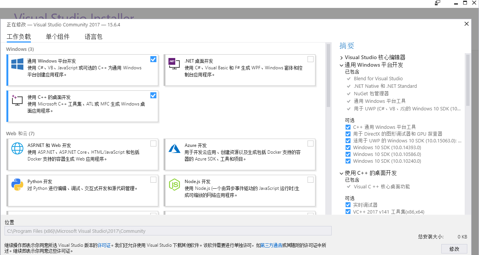This screenshot has height=255, width=479.
Task: Toggle Windows 10 SDK (10.0.14393.0) checkbox
Action: [348, 148]
